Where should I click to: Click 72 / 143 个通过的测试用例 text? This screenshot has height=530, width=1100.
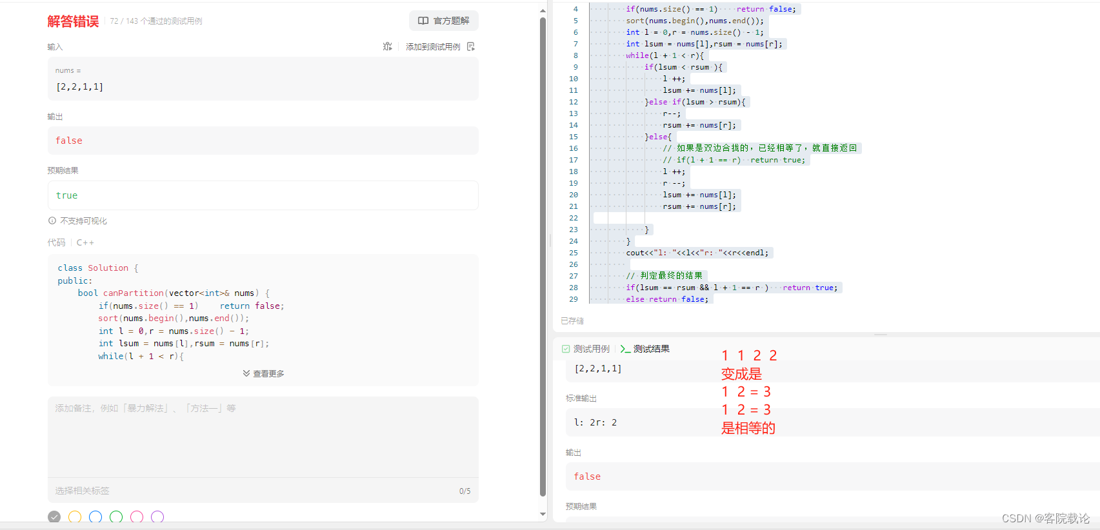tap(156, 21)
